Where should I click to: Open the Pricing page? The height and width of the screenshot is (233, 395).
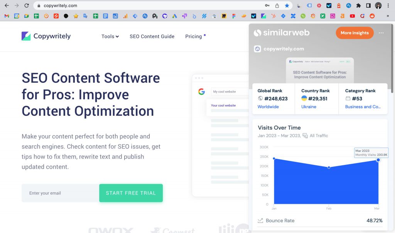point(194,37)
